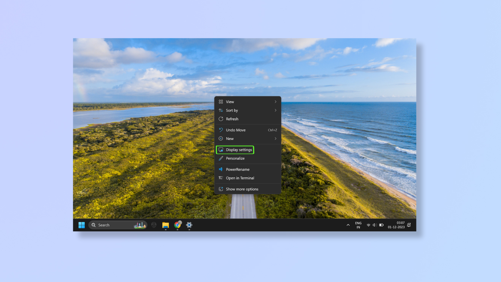The height and width of the screenshot is (282, 501).
Task: Expand the New submenu
Action: (x=275, y=138)
